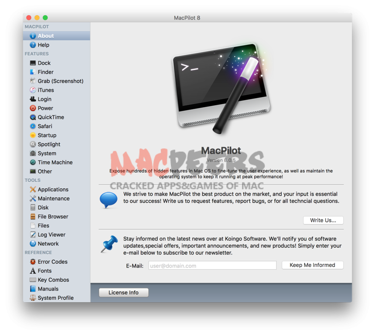Click the iTunes music note icon
Viewport: 375px width, 335px height.
33,90
